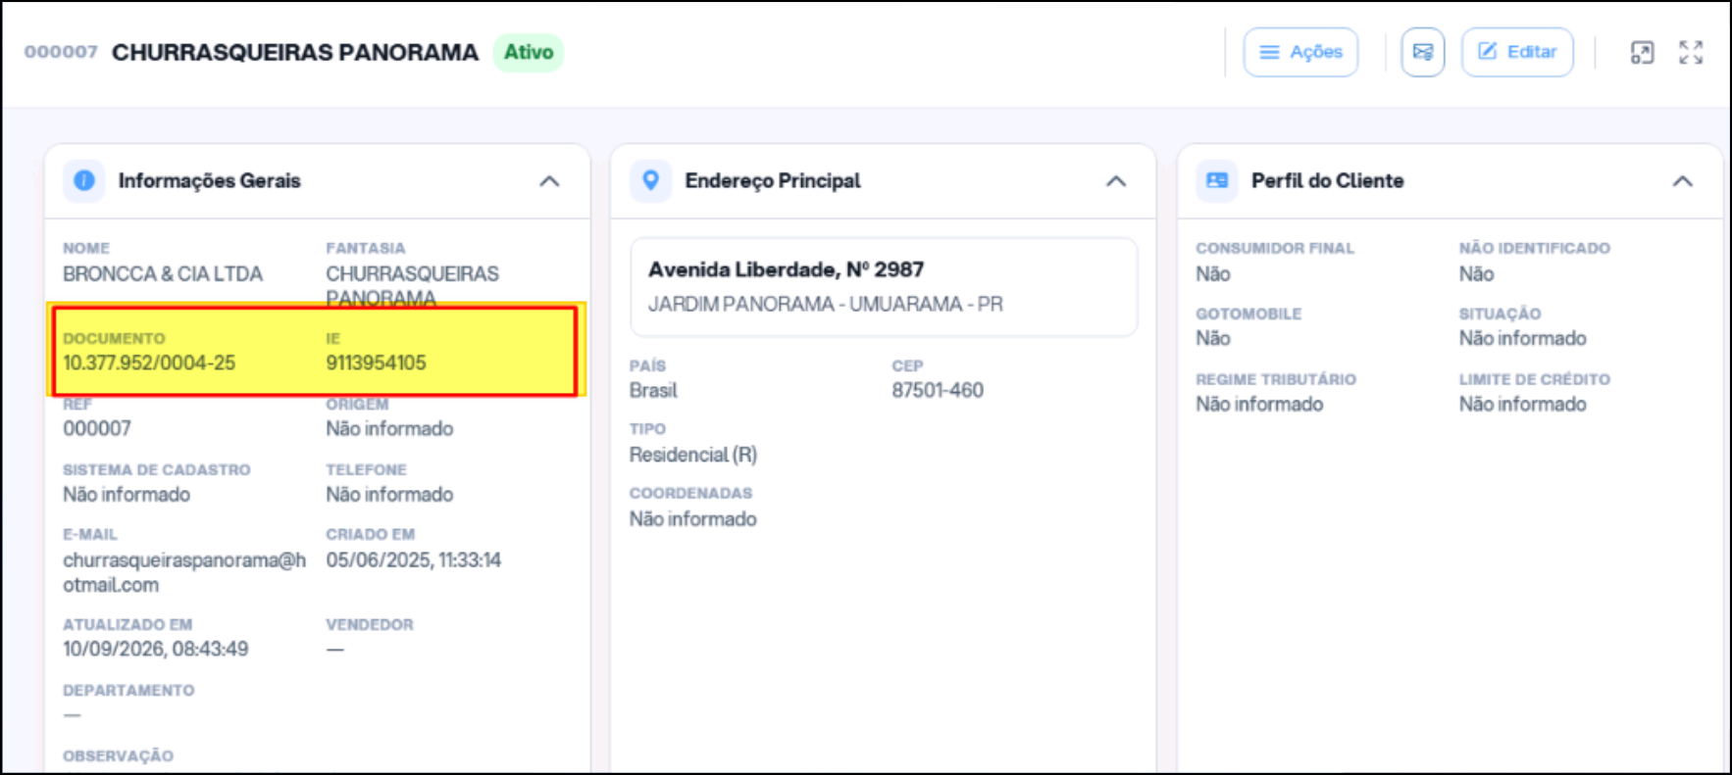Click the JARDIM PANORAMA - UMUARAMA - PR line

click(826, 305)
